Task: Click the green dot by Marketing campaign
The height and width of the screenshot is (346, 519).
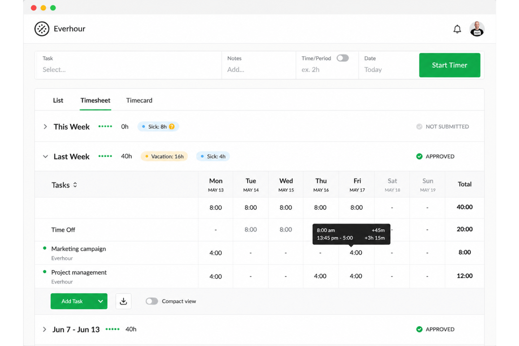Action: pos(45,248)
